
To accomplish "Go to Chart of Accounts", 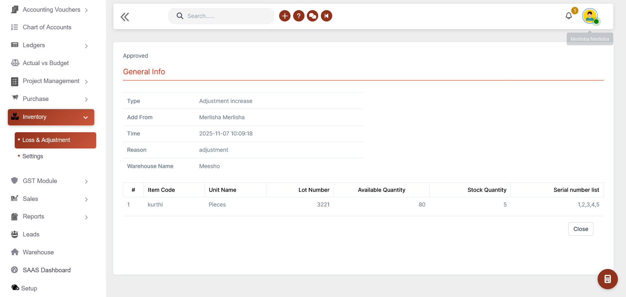I will tap(47, 27).
